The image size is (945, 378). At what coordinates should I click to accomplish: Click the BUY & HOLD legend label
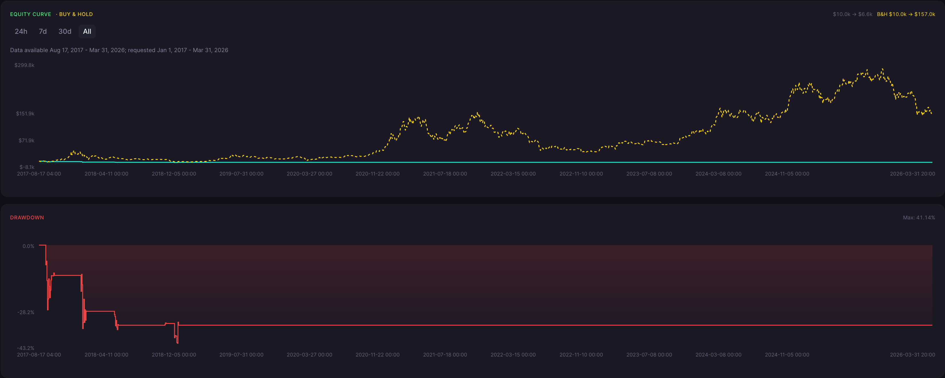(x=76, y=14)
